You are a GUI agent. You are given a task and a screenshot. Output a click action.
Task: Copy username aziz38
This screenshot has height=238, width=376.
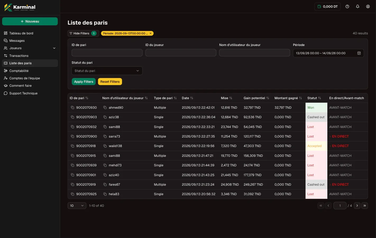click(105, 117)
